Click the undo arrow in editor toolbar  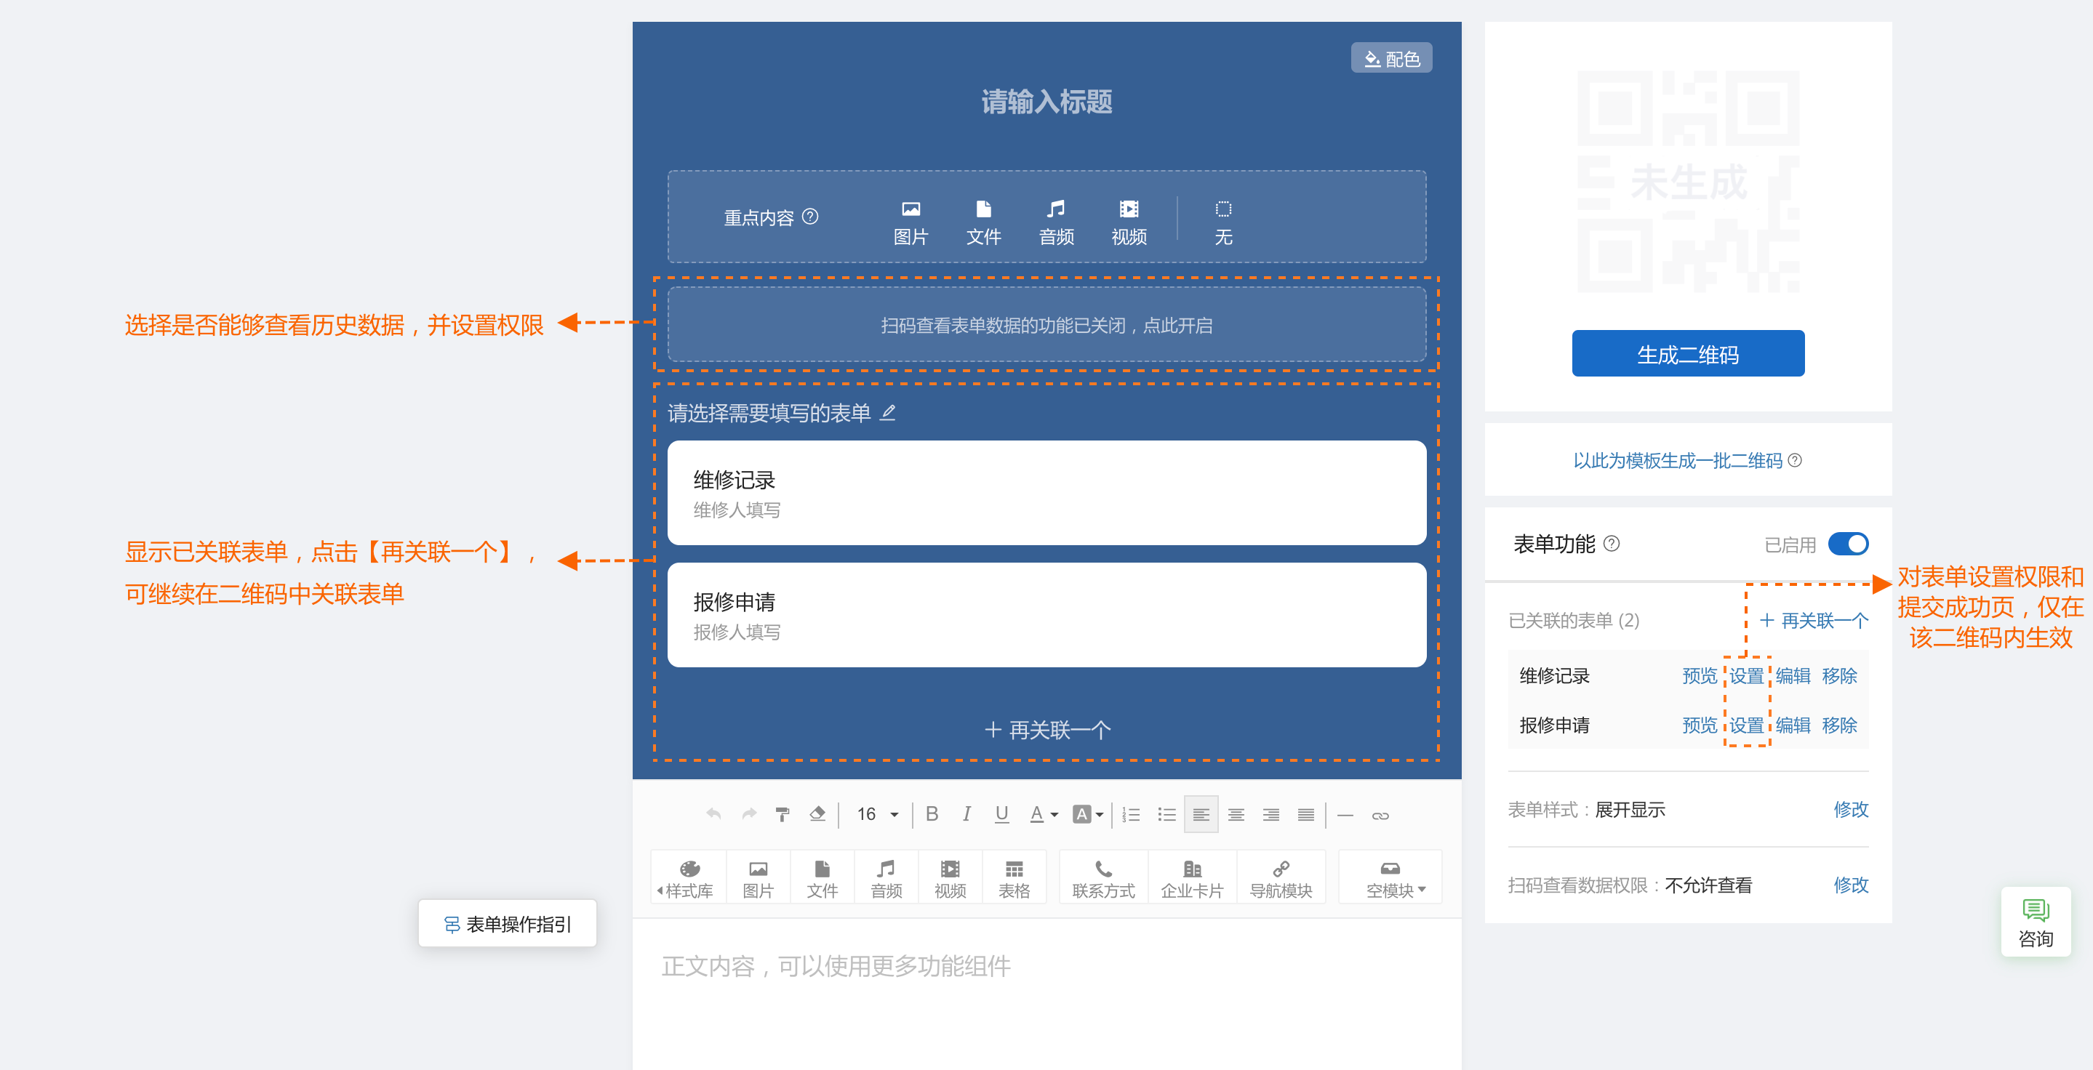click(713, 813)
